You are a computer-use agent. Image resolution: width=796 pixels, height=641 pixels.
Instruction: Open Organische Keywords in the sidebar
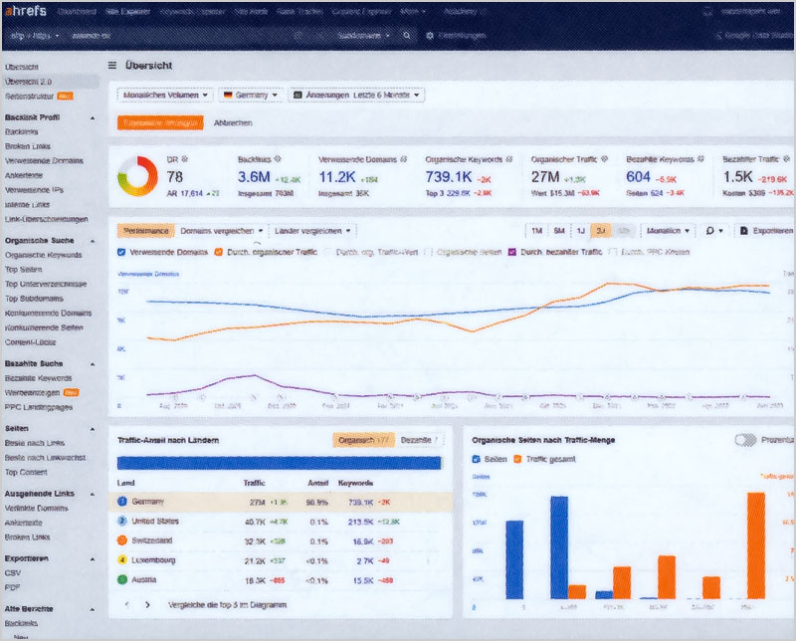[43, 255]
